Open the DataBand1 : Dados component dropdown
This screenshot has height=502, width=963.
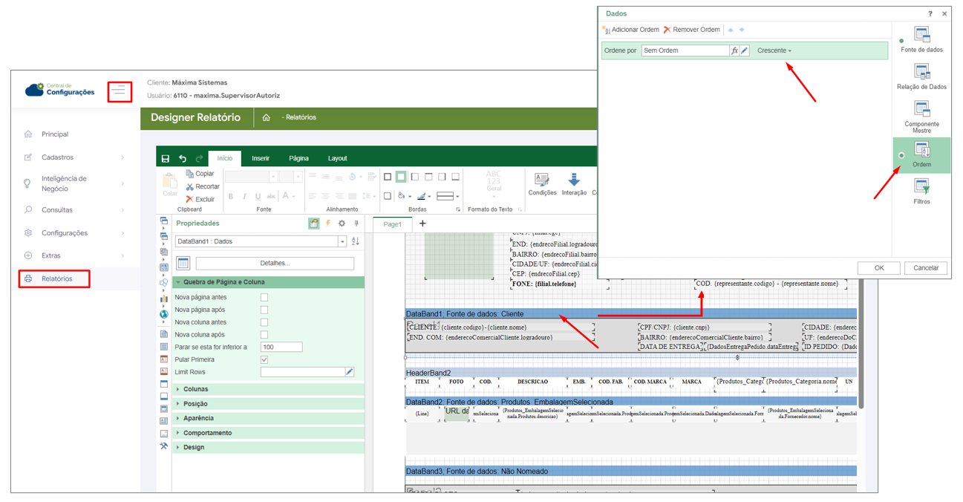tap(342, 241)
